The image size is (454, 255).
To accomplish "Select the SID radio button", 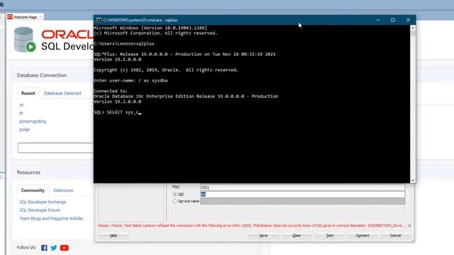I will (175, 194).
